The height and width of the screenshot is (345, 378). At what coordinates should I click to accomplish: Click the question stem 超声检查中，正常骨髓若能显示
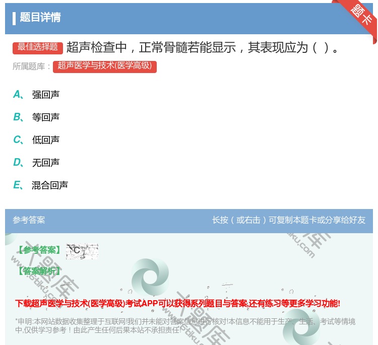click(203, 47)
